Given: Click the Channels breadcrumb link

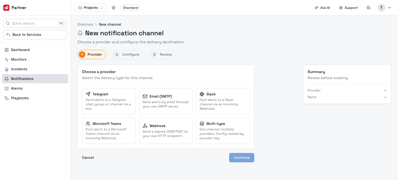Looking at the screenshot, I should (x=85, y=25).
